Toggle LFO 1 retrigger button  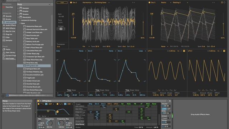pyautogui.click(x=184, y=51)
